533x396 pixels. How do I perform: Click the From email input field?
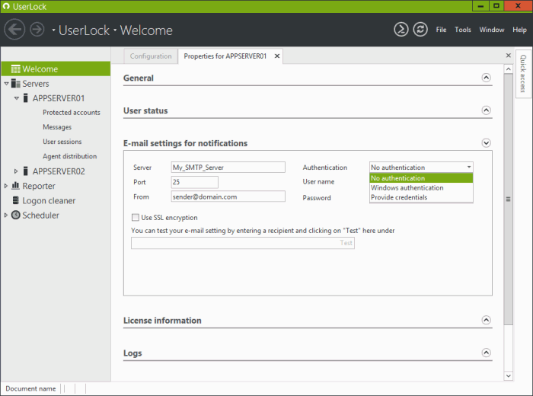point(228,196)
